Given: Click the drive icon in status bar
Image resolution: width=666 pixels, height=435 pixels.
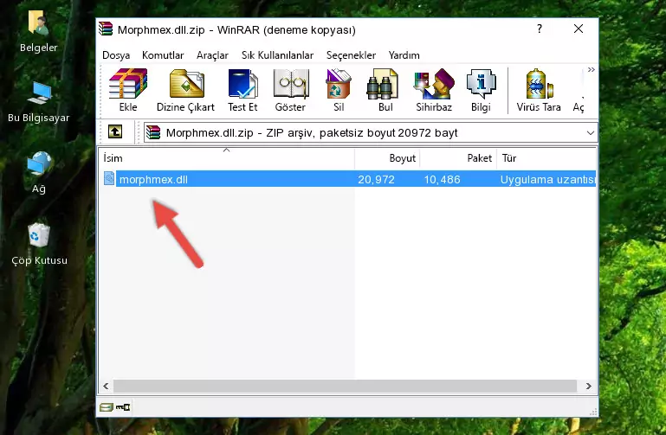Looking at the screenshot, I should [107, 407].
